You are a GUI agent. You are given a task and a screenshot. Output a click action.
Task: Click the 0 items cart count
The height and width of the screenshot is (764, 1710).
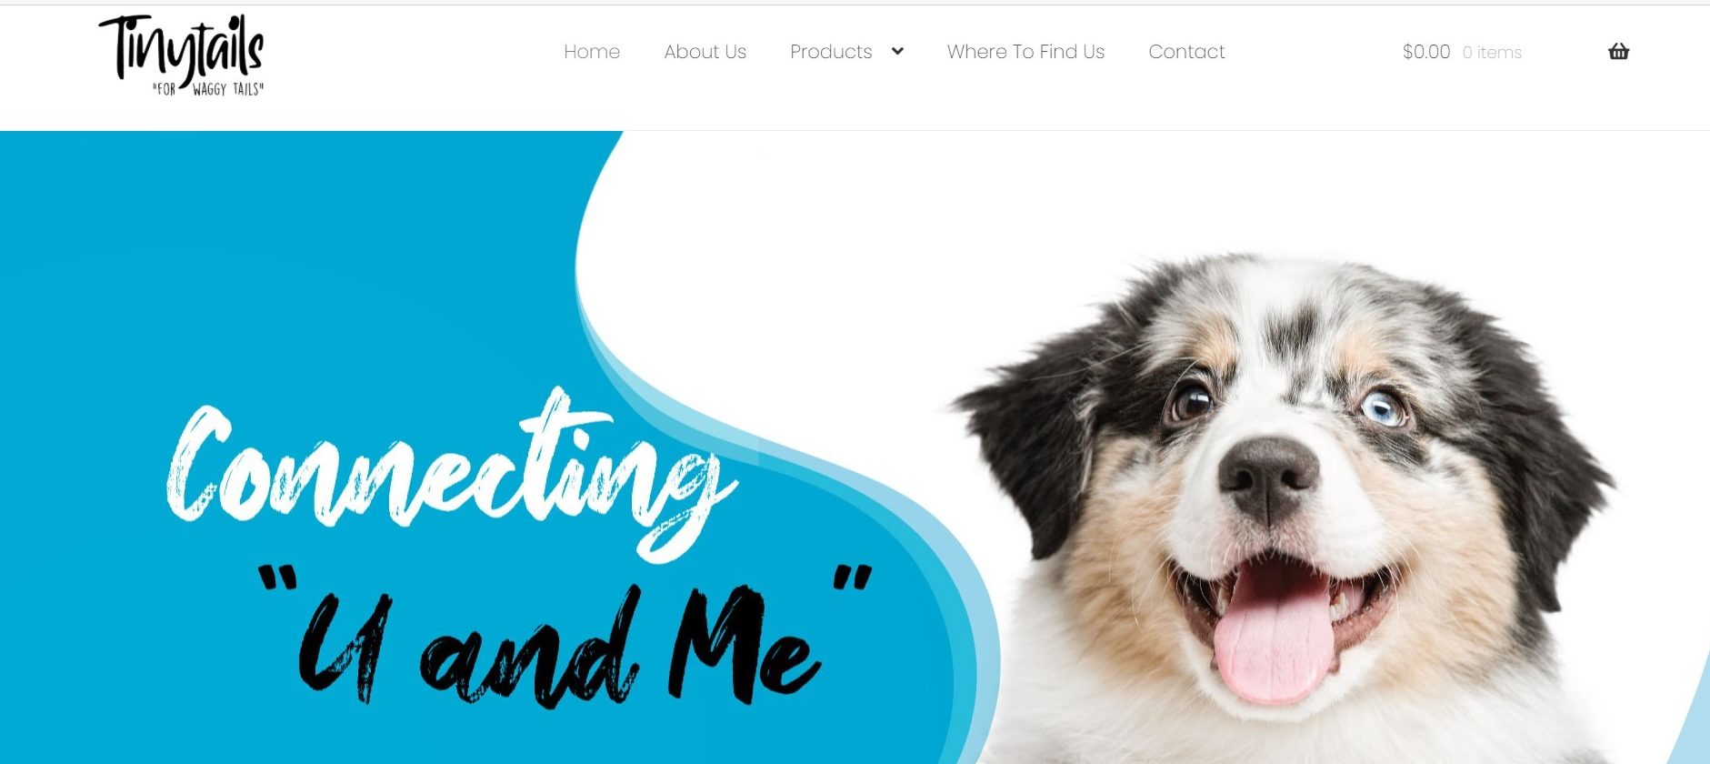(x=1492, y=53)
